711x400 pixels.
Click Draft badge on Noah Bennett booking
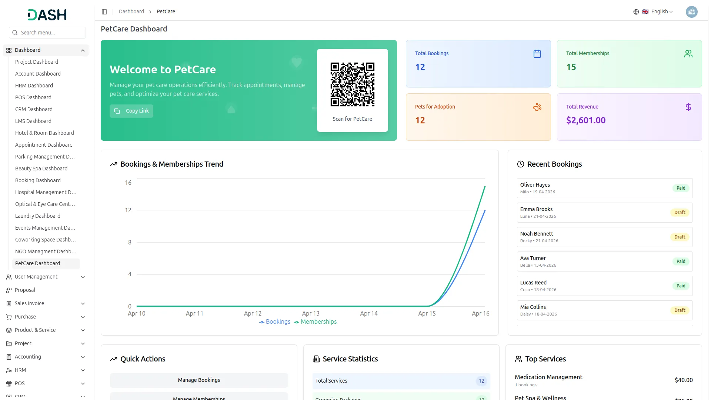pyautogui.click(x=680, y=237)
